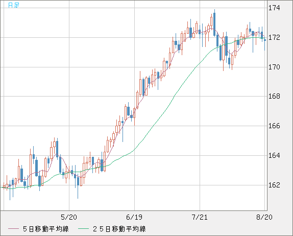This screenshot has height=236, width=293.
Task: Click the 166 price axis label
Action: 274,126
